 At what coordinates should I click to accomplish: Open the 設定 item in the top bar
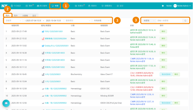tap(120, 6)
